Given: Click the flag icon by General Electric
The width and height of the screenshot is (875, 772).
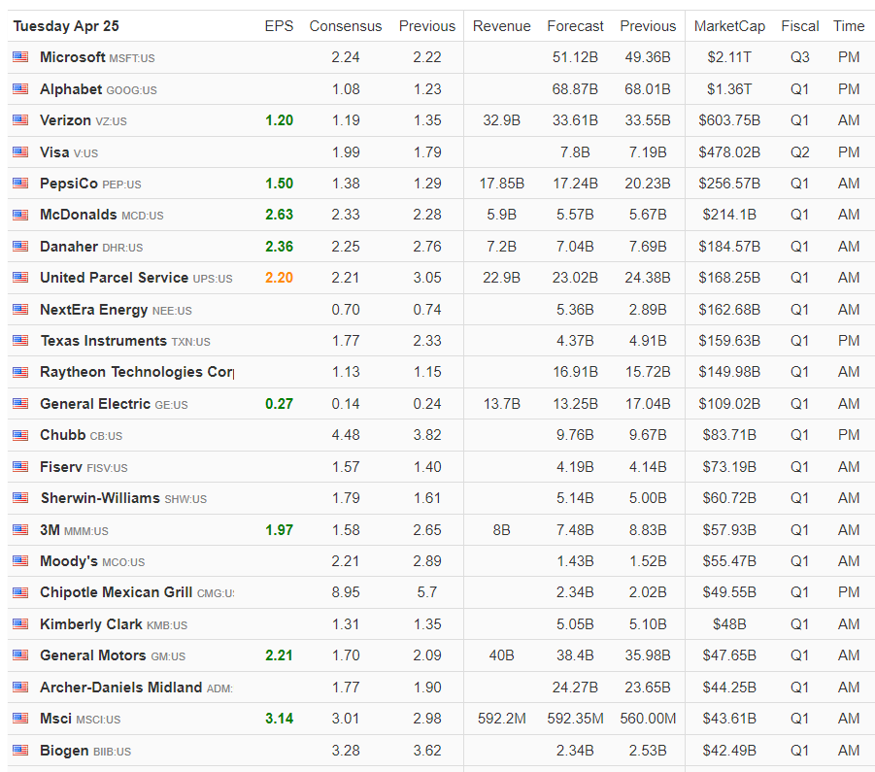Looking at the screenshot, I should (x=20, y=403).
